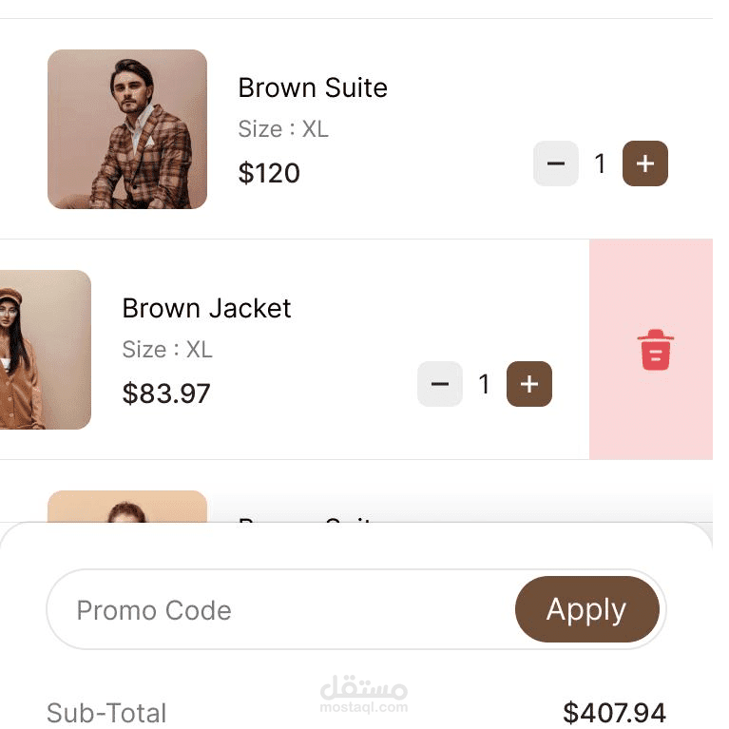Screen dimensions: 729x729
Task: Select the Brown Suite size XL label
Action: (x=283, y=129)
